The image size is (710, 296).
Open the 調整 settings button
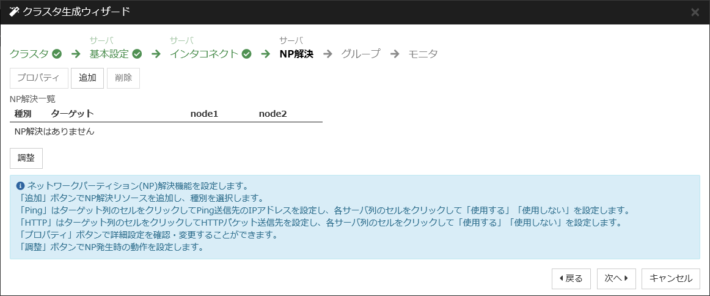coord(26,158)
